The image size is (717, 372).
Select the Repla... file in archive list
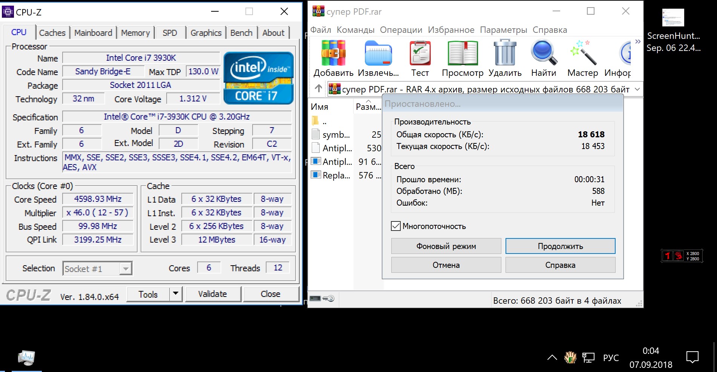[x=336, y=175]
